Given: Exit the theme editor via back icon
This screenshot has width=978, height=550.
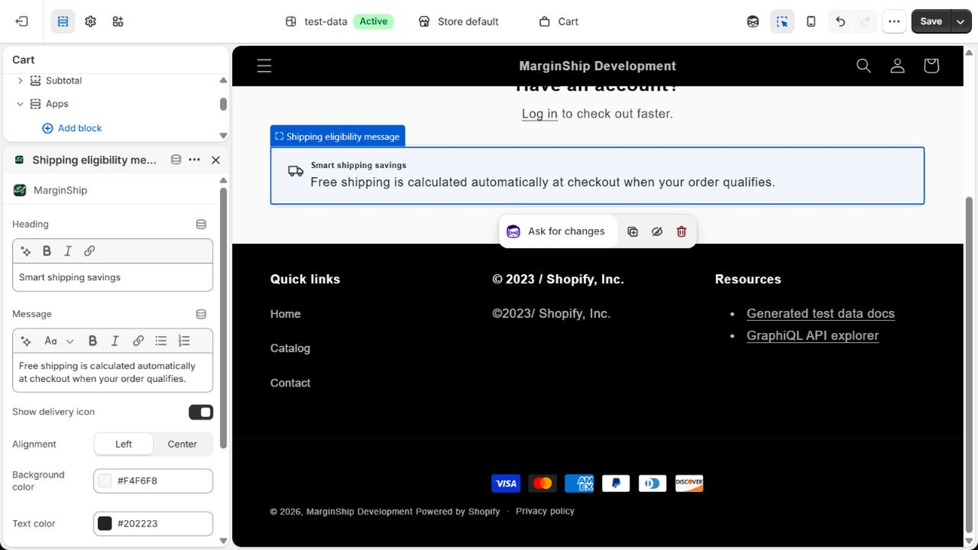Looking at the screenshot, I should point(22,21).
